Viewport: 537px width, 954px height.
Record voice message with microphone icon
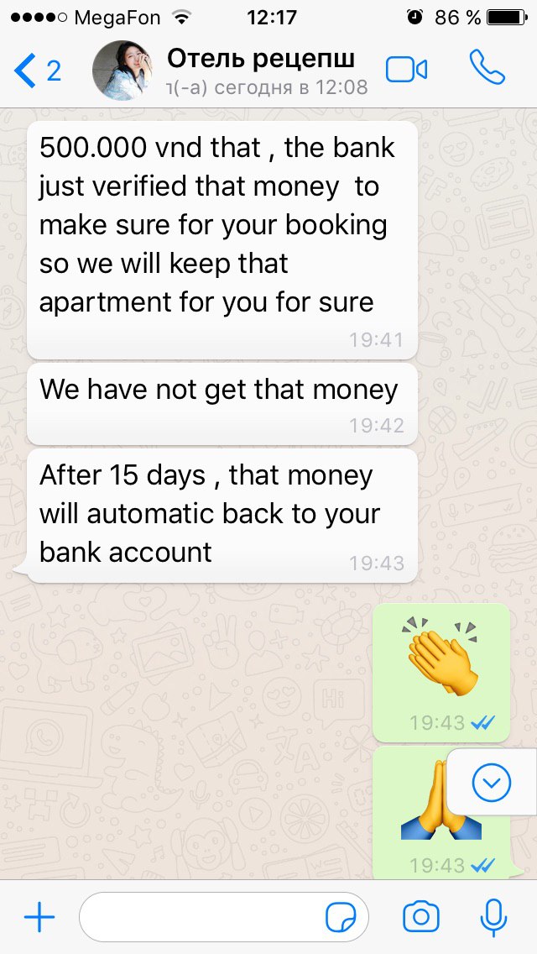(x=493, y=917)
